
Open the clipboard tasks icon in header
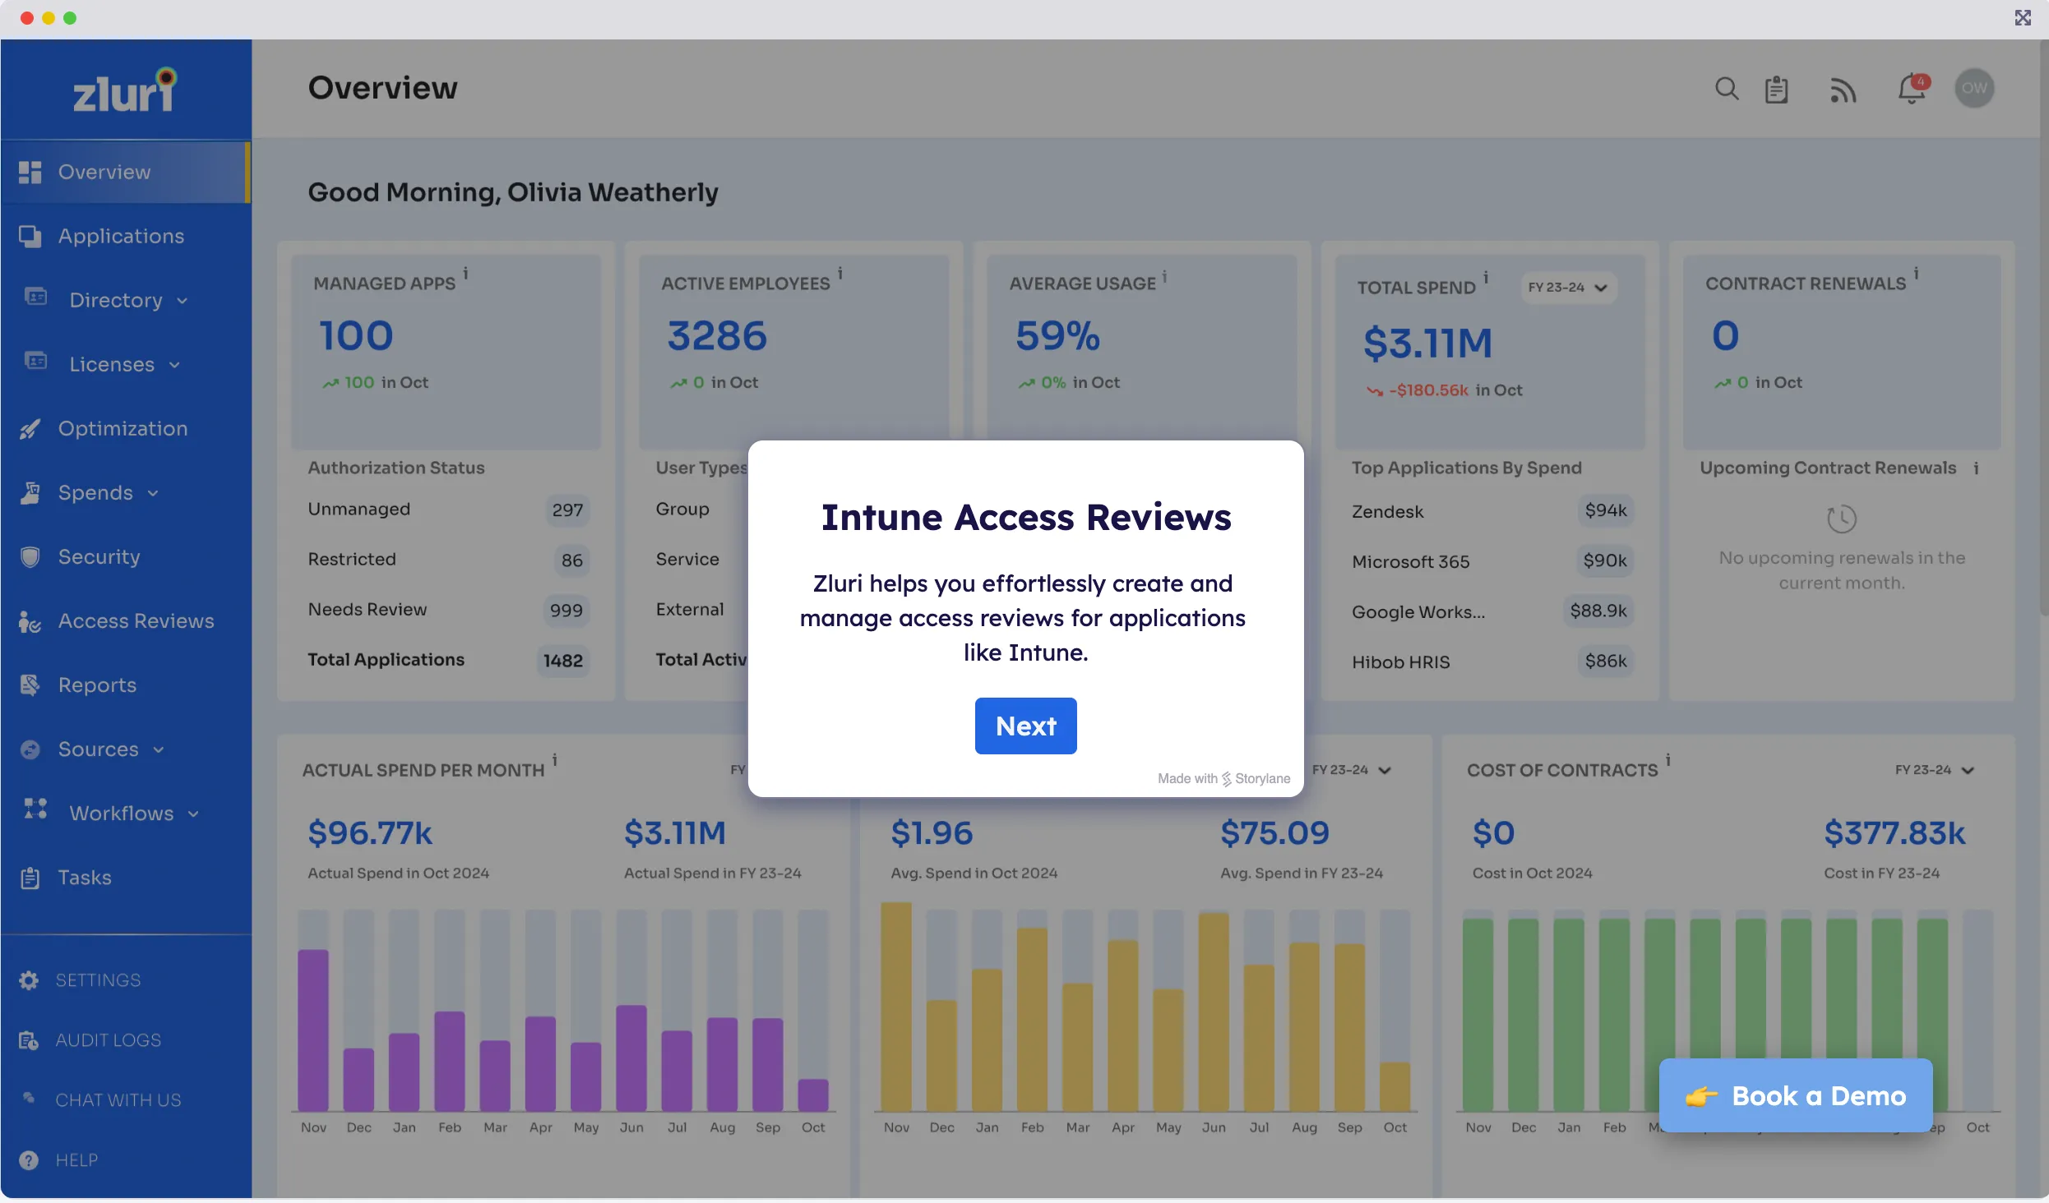point(1776,89)
